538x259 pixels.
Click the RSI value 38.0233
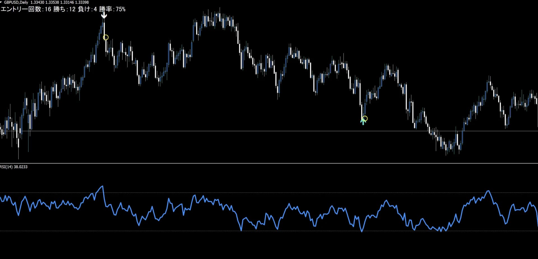[x=21, y=167]
